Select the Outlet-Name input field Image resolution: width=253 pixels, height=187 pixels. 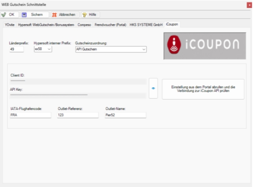point(125,115)
